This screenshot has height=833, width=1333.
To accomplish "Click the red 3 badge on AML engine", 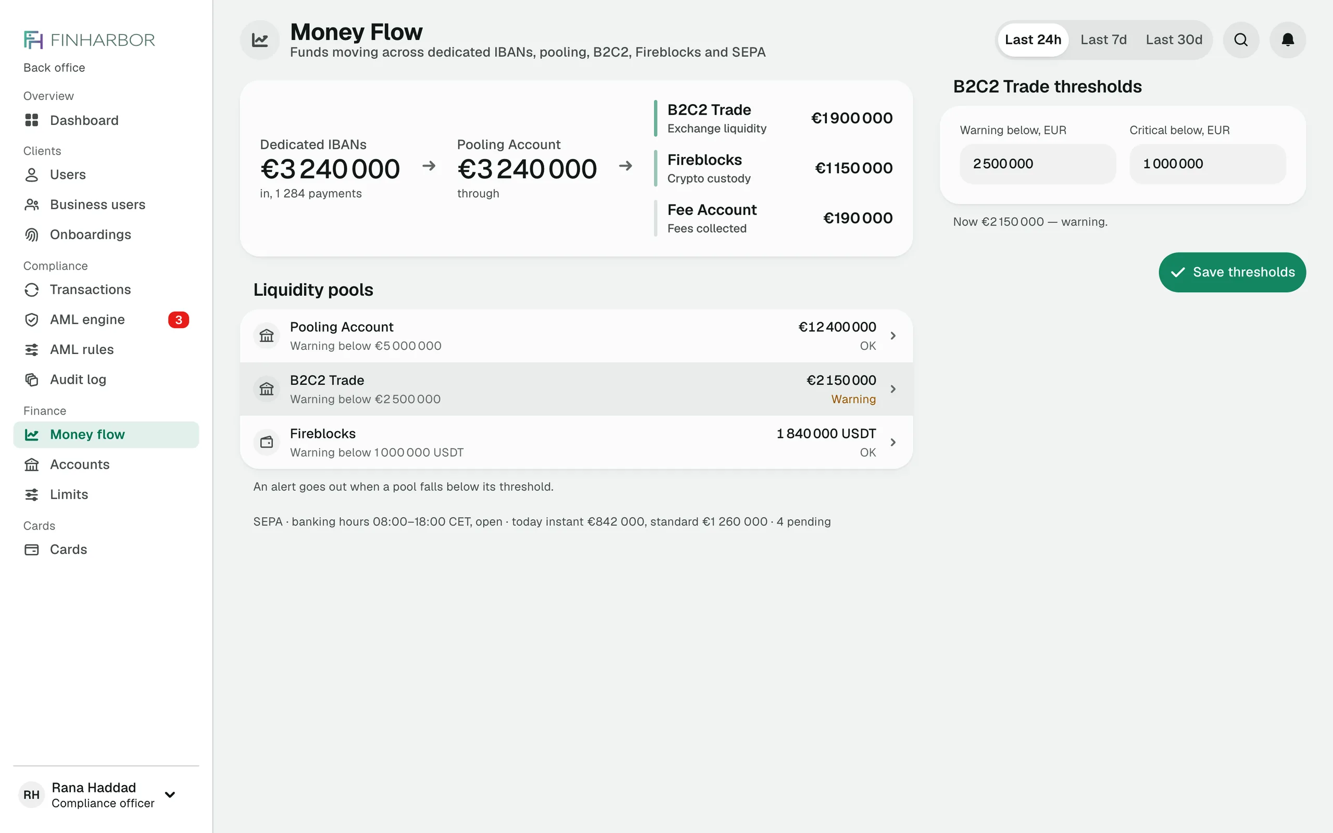I will [179, 320].
